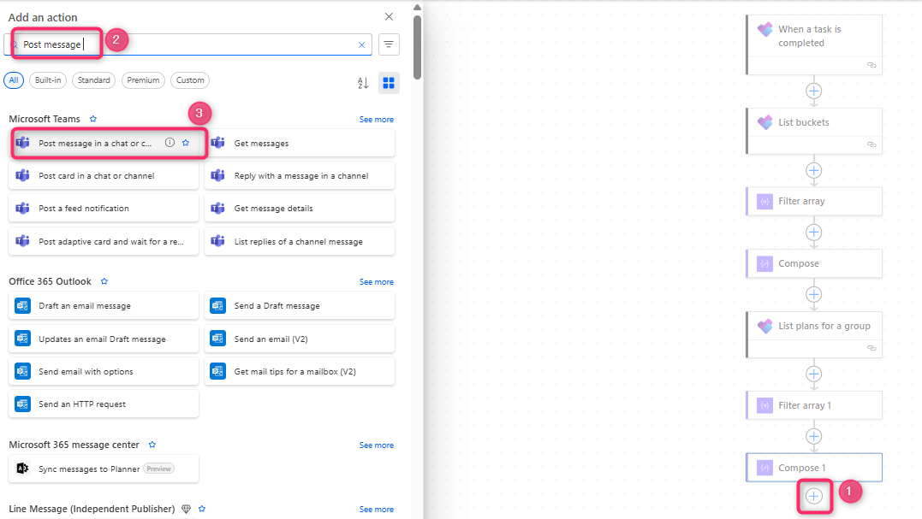
Task: Open the Compose step
Action: (x=814, y=263)
